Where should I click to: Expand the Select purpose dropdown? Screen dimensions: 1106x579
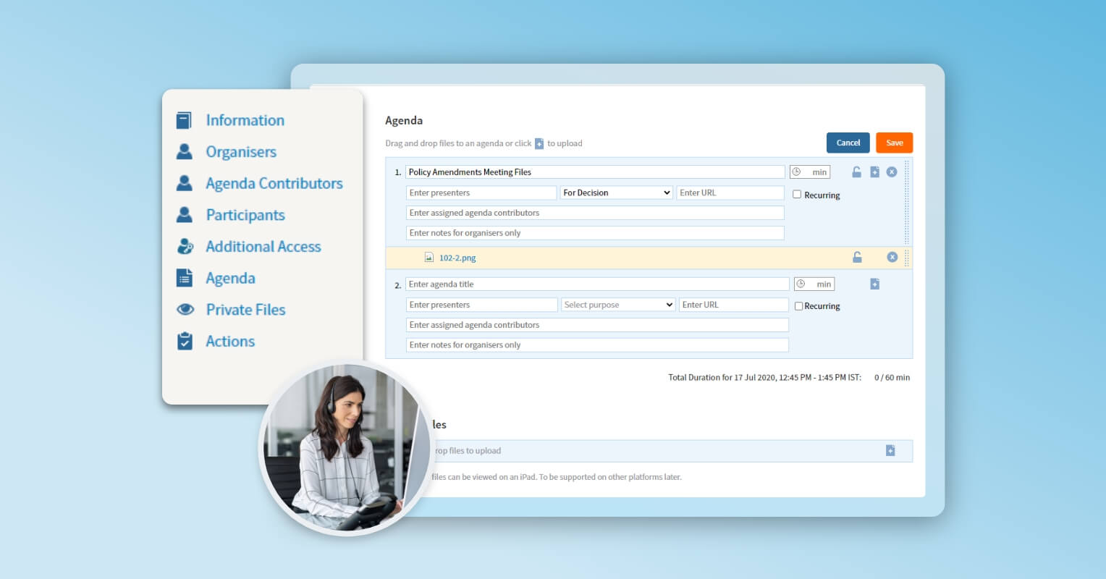(x=618, y=305)
